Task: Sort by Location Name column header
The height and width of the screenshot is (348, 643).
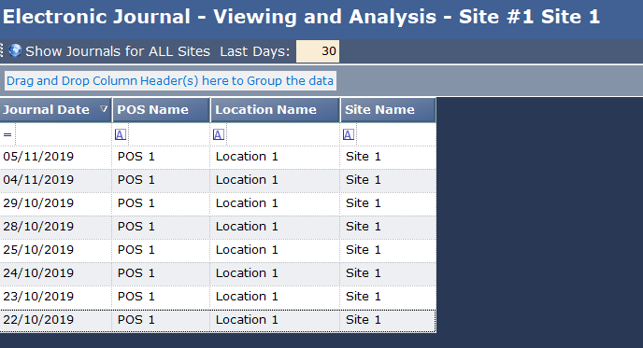Action: click(275, 110)
